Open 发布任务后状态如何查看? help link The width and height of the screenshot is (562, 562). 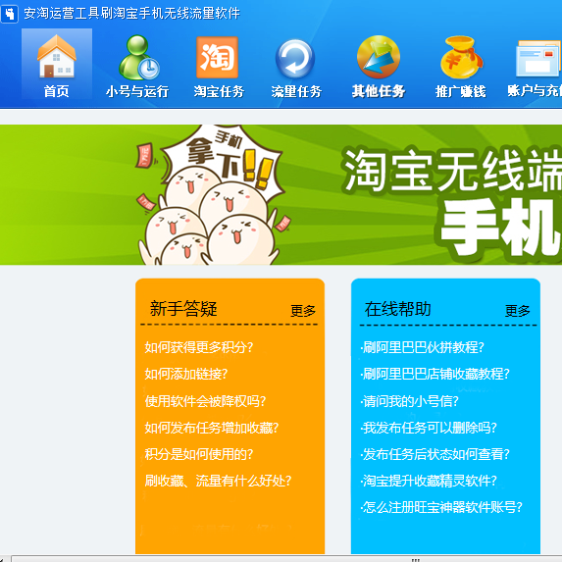(434, 454)
